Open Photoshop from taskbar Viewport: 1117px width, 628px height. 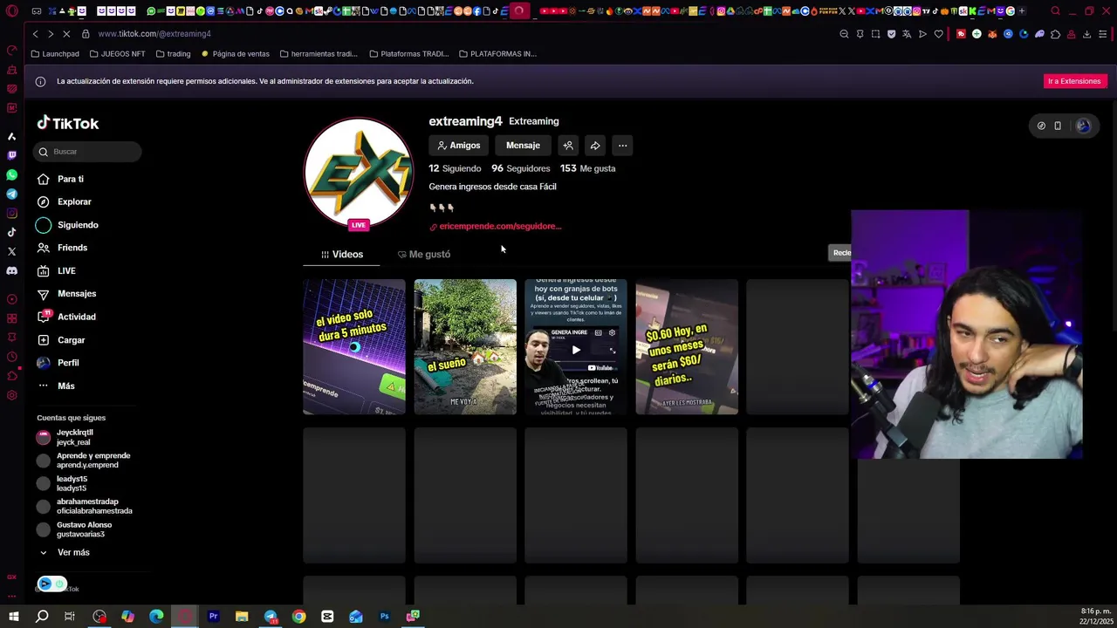coord(384,617)
